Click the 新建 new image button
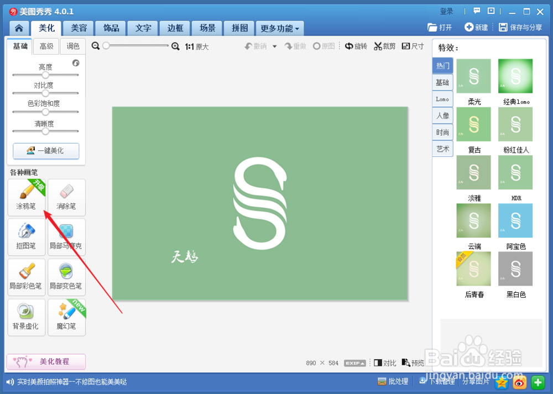 (476, 28)
